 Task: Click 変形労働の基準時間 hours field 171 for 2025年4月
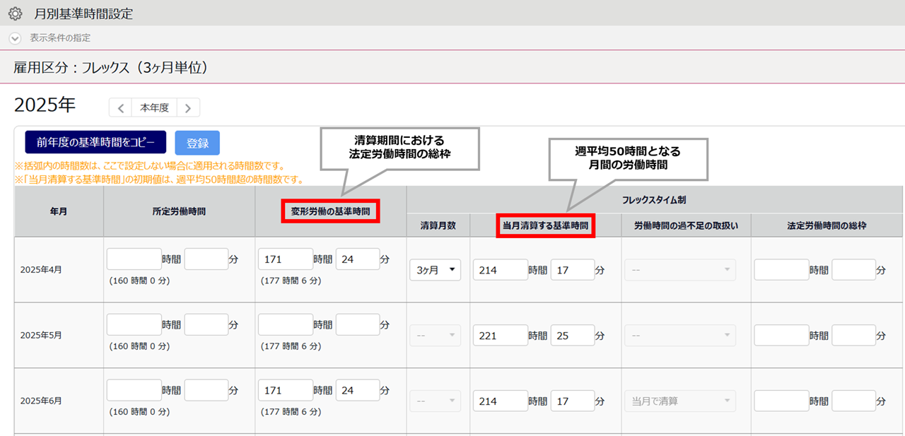286,259
